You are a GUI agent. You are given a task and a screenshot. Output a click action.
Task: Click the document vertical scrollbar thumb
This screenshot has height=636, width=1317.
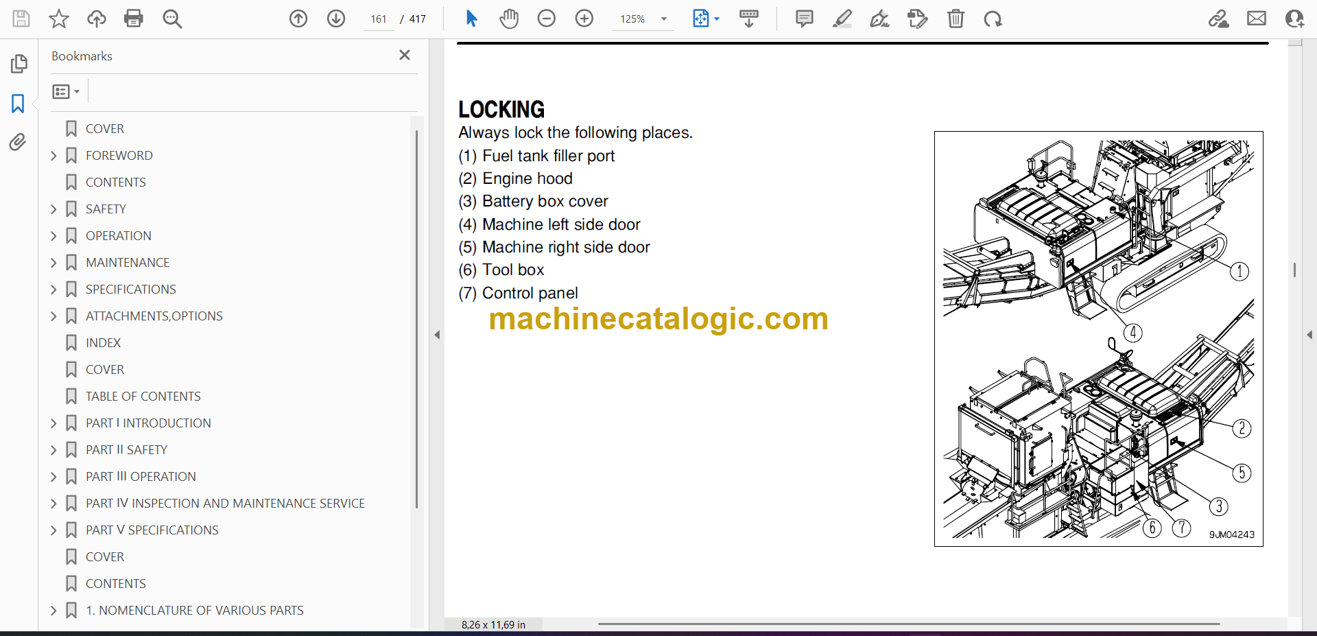(x=1294, y=270)
